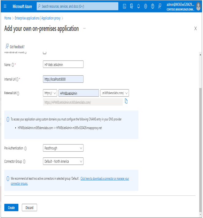Open the top-bar feedback icon
The width and height of the screenshot is (203, 218).
pos(159,6)
